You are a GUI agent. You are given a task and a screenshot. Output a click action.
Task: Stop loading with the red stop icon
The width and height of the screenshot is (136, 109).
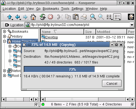(51, 17)
